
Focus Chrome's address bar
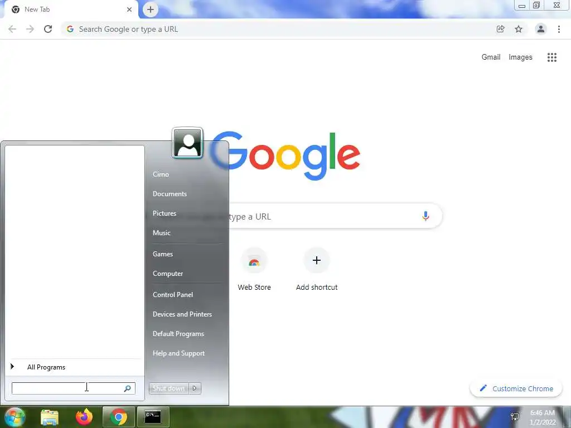(x=280, y=29)
